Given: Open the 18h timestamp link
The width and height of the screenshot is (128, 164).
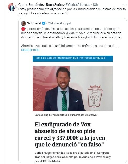Looking at the screenshot, I should point(95,5).
